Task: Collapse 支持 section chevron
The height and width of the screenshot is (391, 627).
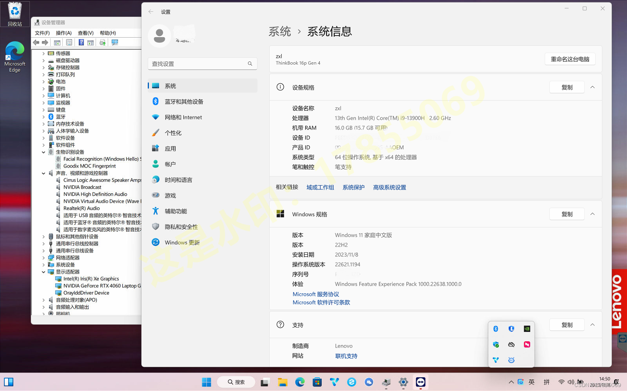Action: [x=592, y=325]
